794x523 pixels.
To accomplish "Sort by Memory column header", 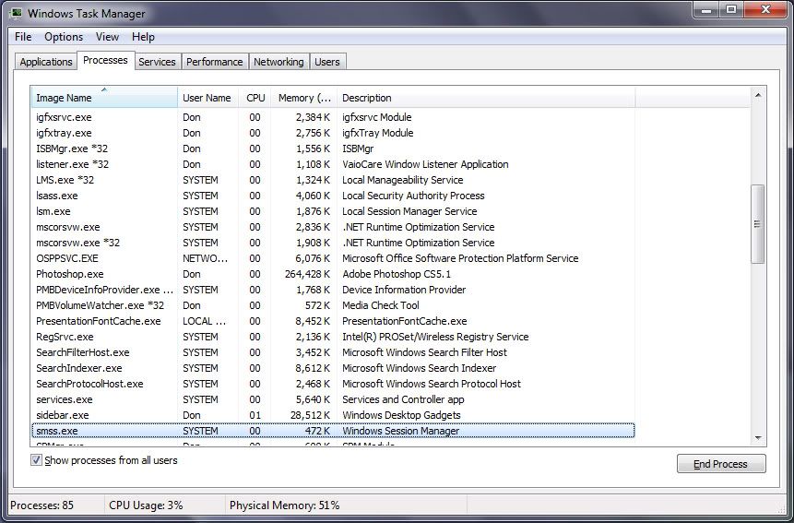I will 303,98.
